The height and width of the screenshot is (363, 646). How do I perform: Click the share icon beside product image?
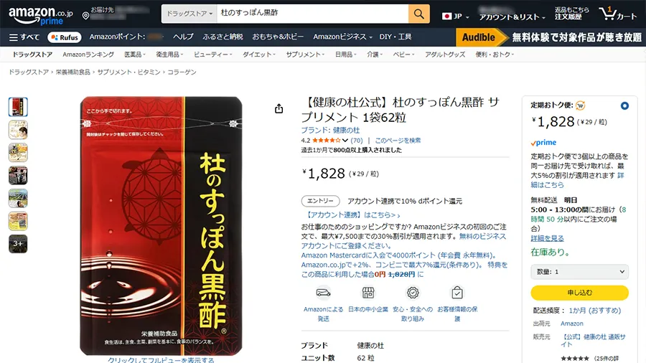point(279,108)
